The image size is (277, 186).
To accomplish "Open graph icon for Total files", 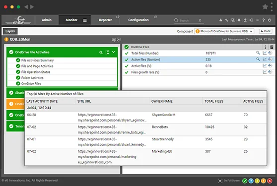I will [x=265, y=53].
